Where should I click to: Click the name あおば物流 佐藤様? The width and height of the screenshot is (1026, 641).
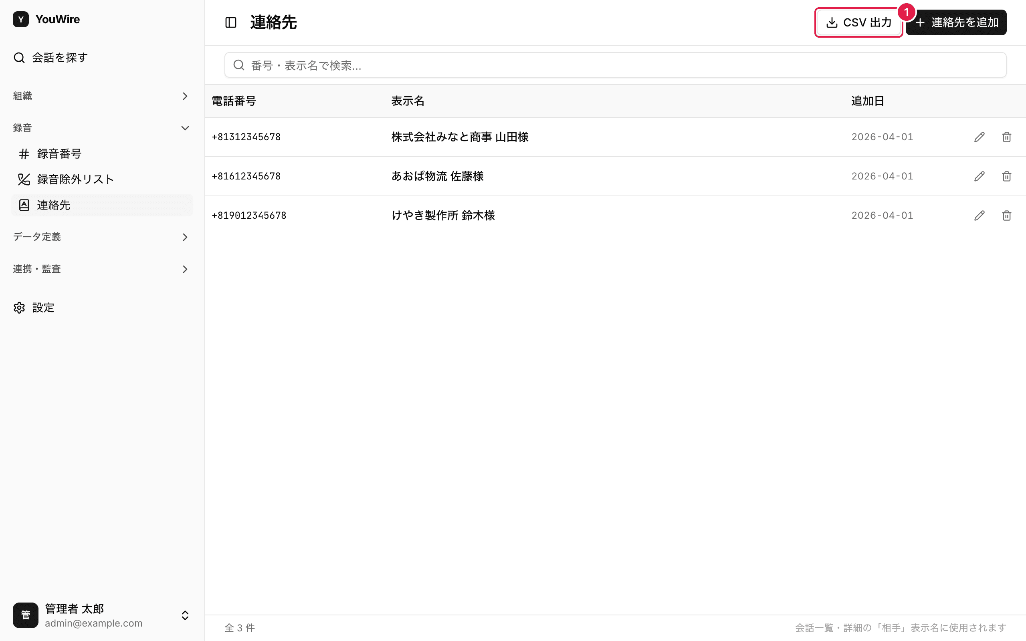438,176
